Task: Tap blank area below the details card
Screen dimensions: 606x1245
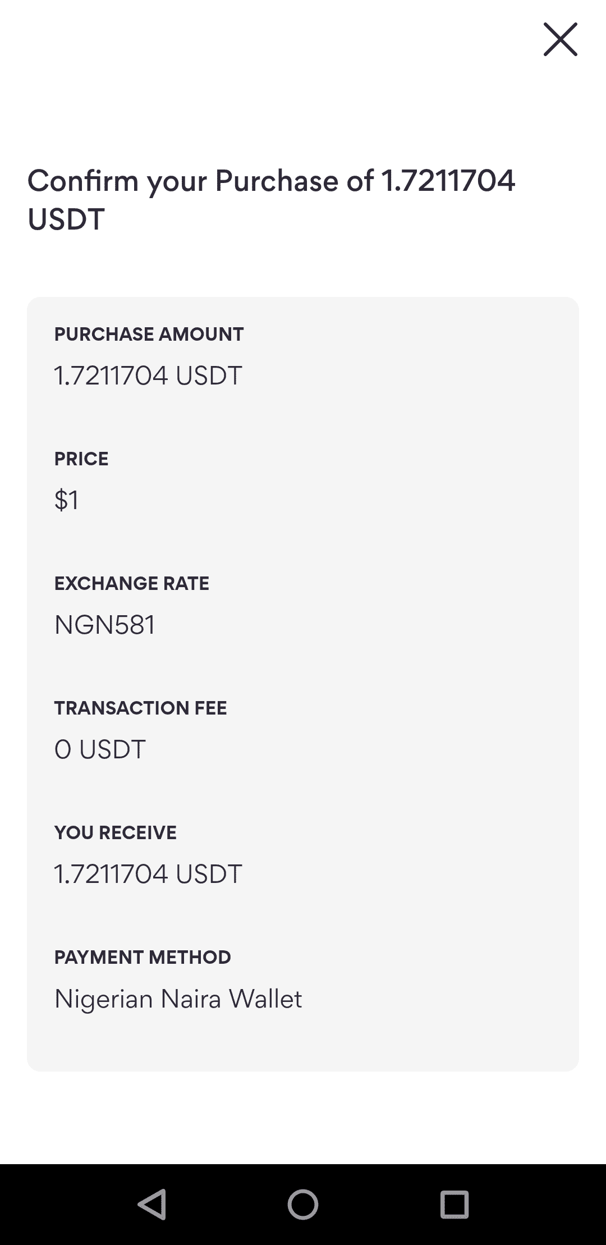Action: tap(303, 1117)
